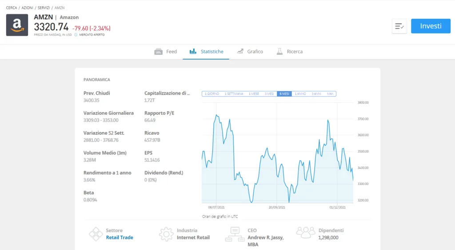
Task: Select the 1 GIORNO chart range
Action: [x=212, y=94]
